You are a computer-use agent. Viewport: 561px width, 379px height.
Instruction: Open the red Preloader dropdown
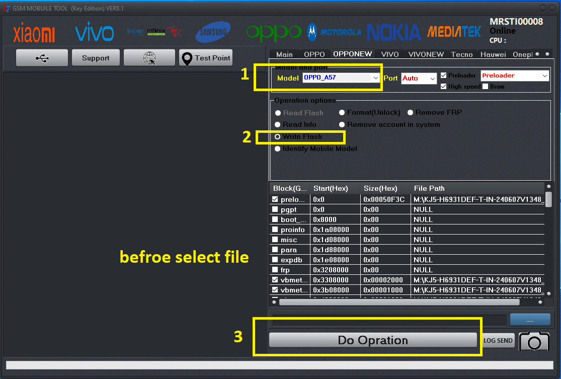[514, 75]
